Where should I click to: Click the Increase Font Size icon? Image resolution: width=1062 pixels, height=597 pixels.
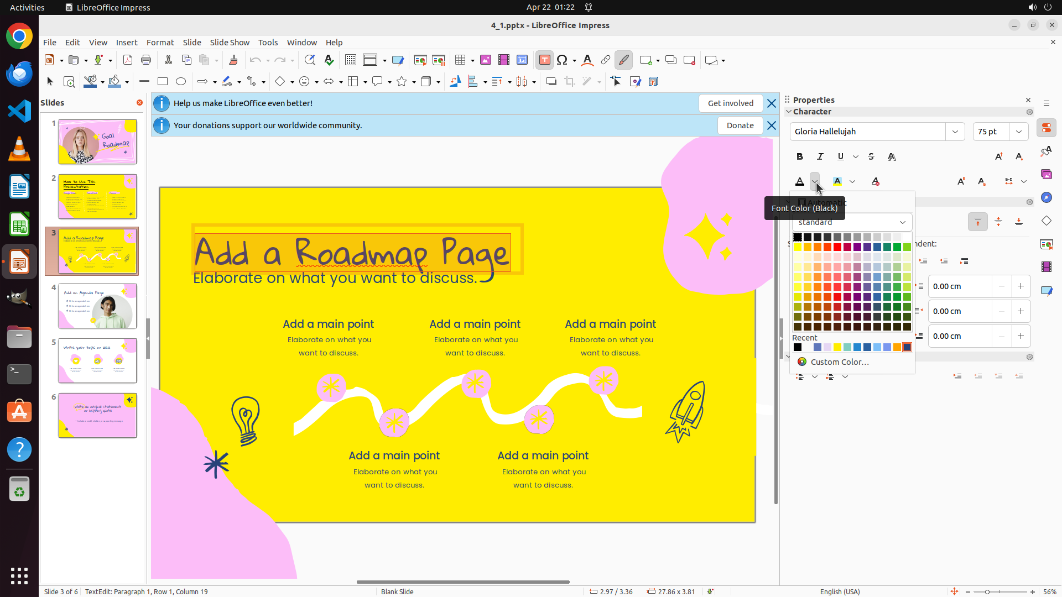coord(998,156)
